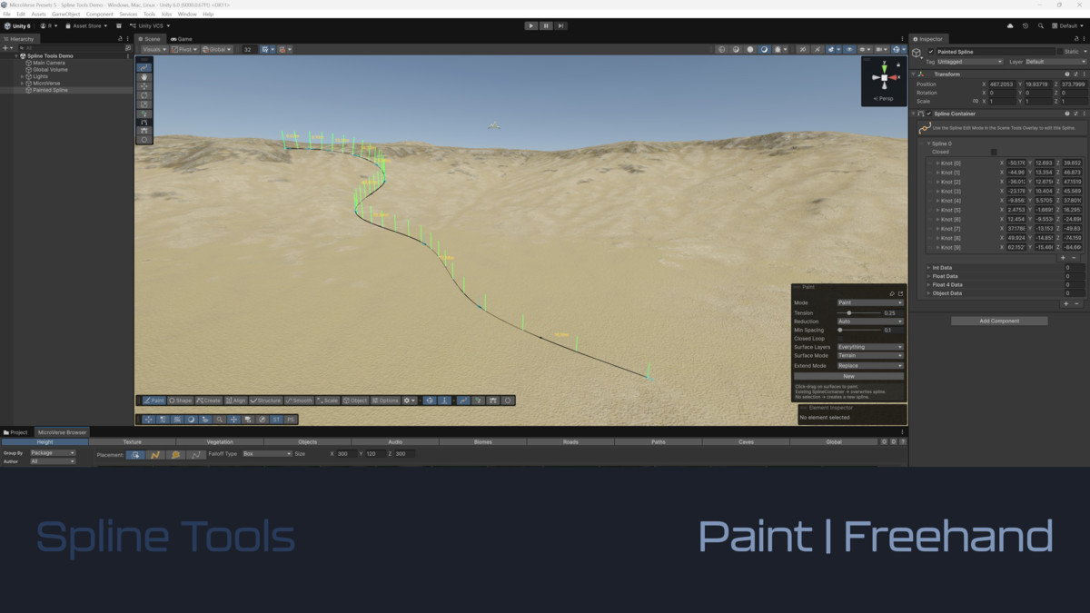Toggle Painted Spline active checkbox
The image size is (1090, 613).
(931, 52)
